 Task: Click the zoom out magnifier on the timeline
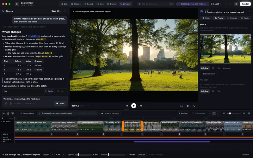point(224,113)
